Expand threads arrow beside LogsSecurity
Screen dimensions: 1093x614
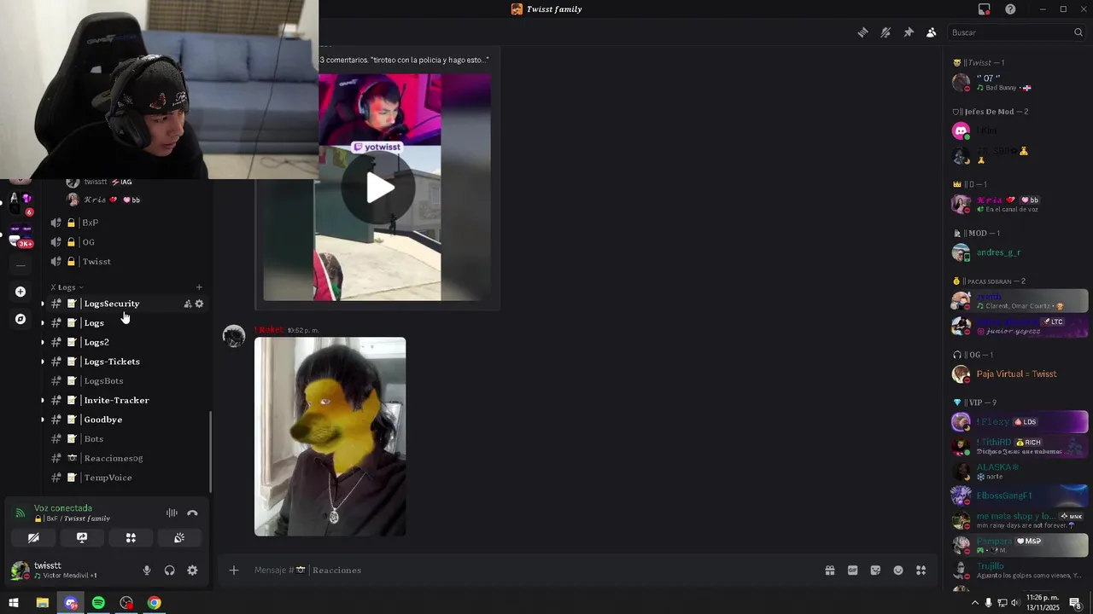point(43,304)
